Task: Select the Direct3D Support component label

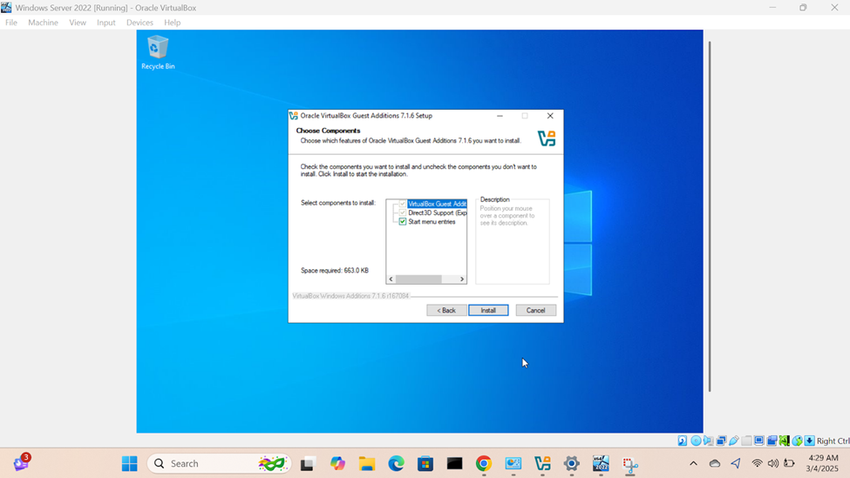Action: pos(437,212)
